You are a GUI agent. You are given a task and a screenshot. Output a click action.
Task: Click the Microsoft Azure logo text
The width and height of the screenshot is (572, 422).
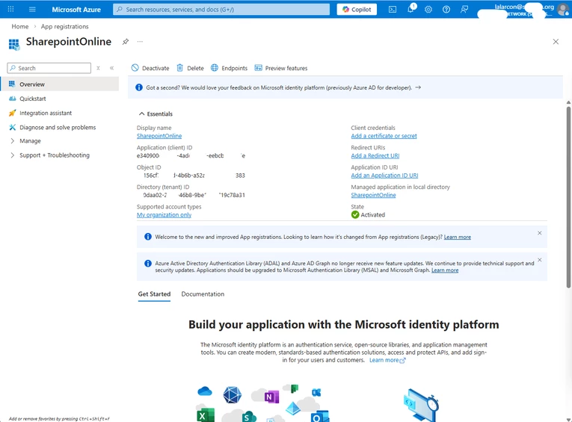76,10
